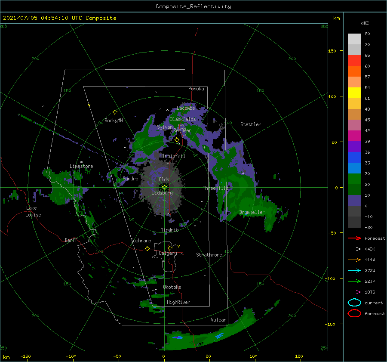387x362 pixels.
Task: Click the white 04DK arrow icon
Action: [x=354, y=249]
